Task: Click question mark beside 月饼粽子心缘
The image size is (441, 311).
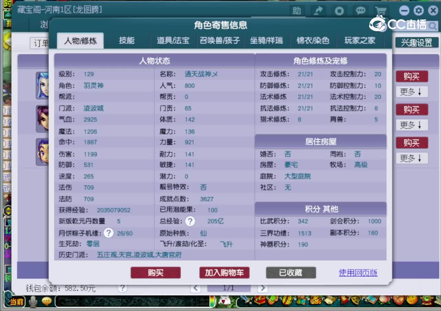Action: [109, 233]
